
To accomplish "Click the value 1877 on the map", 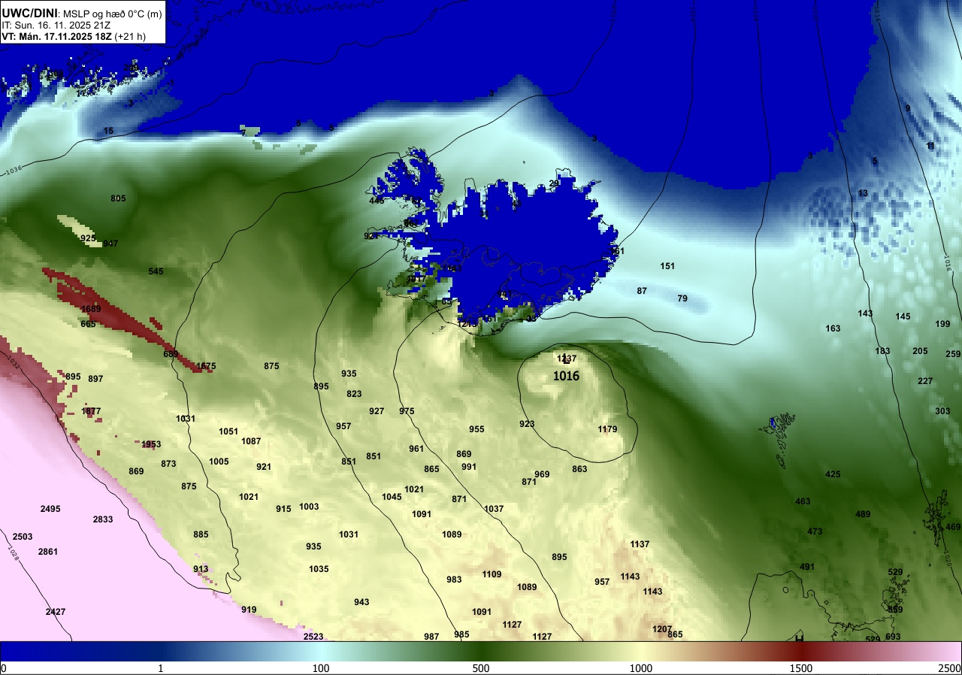I will pos(91,411).
